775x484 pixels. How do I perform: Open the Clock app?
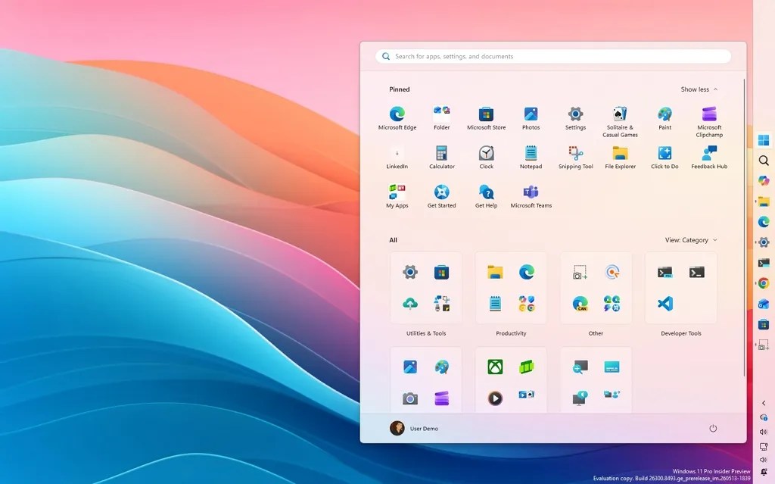(487, 158)
